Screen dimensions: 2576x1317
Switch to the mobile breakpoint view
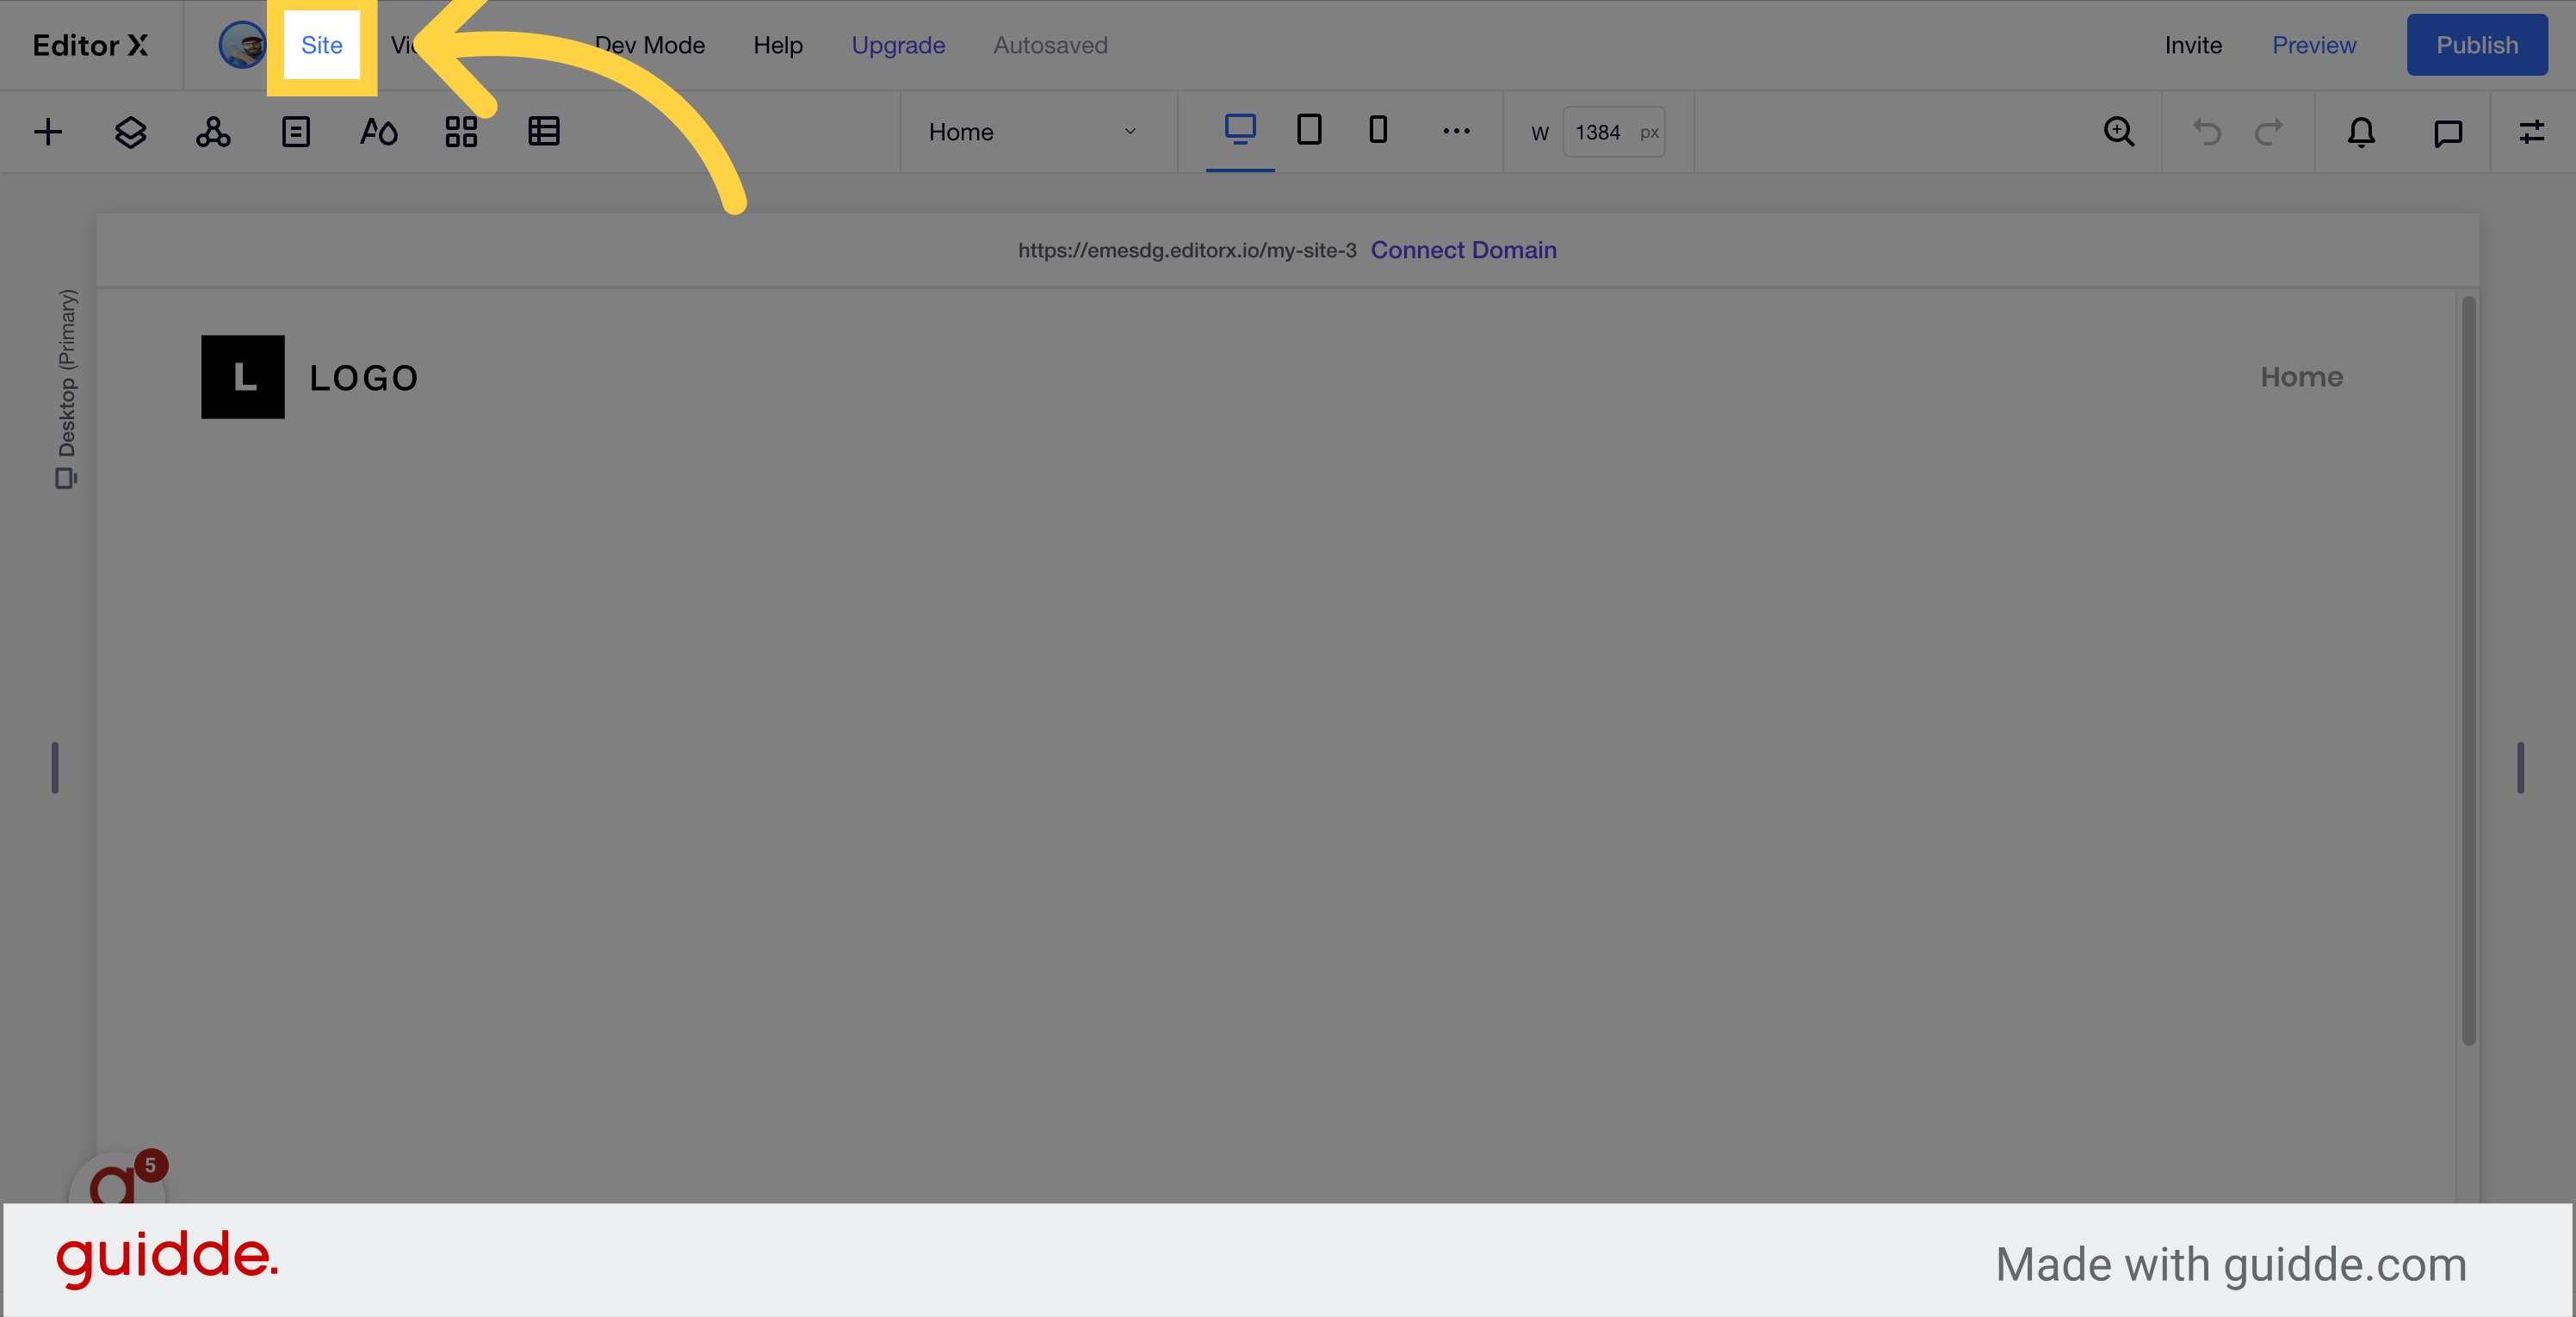click(1377, 130)
